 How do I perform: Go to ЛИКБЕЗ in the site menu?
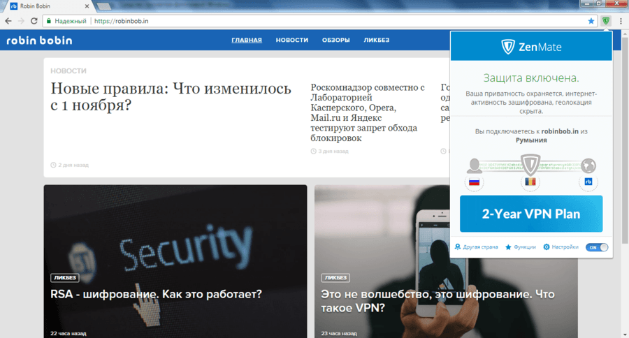(376, 40)
